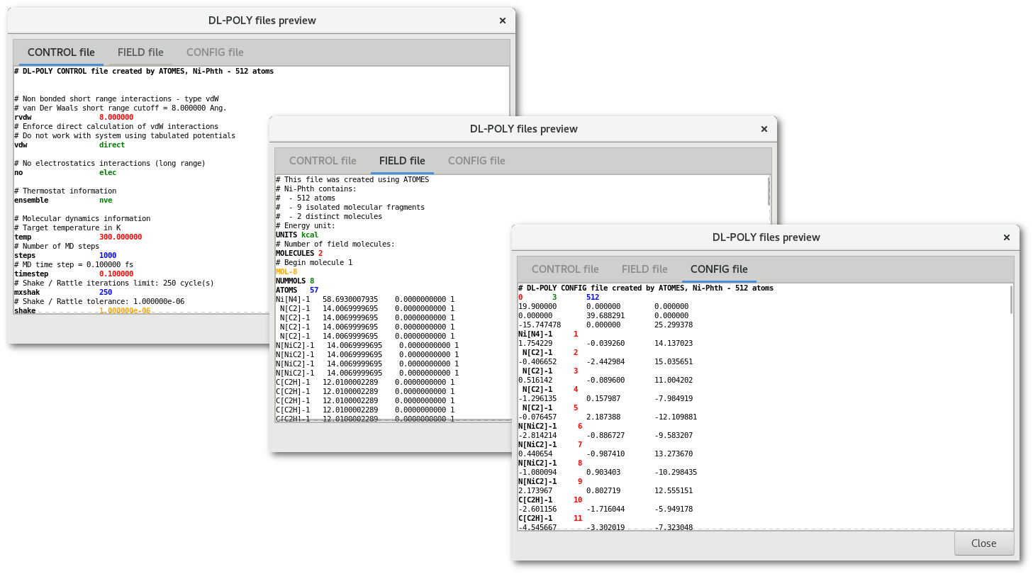
Task: Switch to CONTROL file tab in frontmost window
Action: pyautogui.click(x=565, y=269)
